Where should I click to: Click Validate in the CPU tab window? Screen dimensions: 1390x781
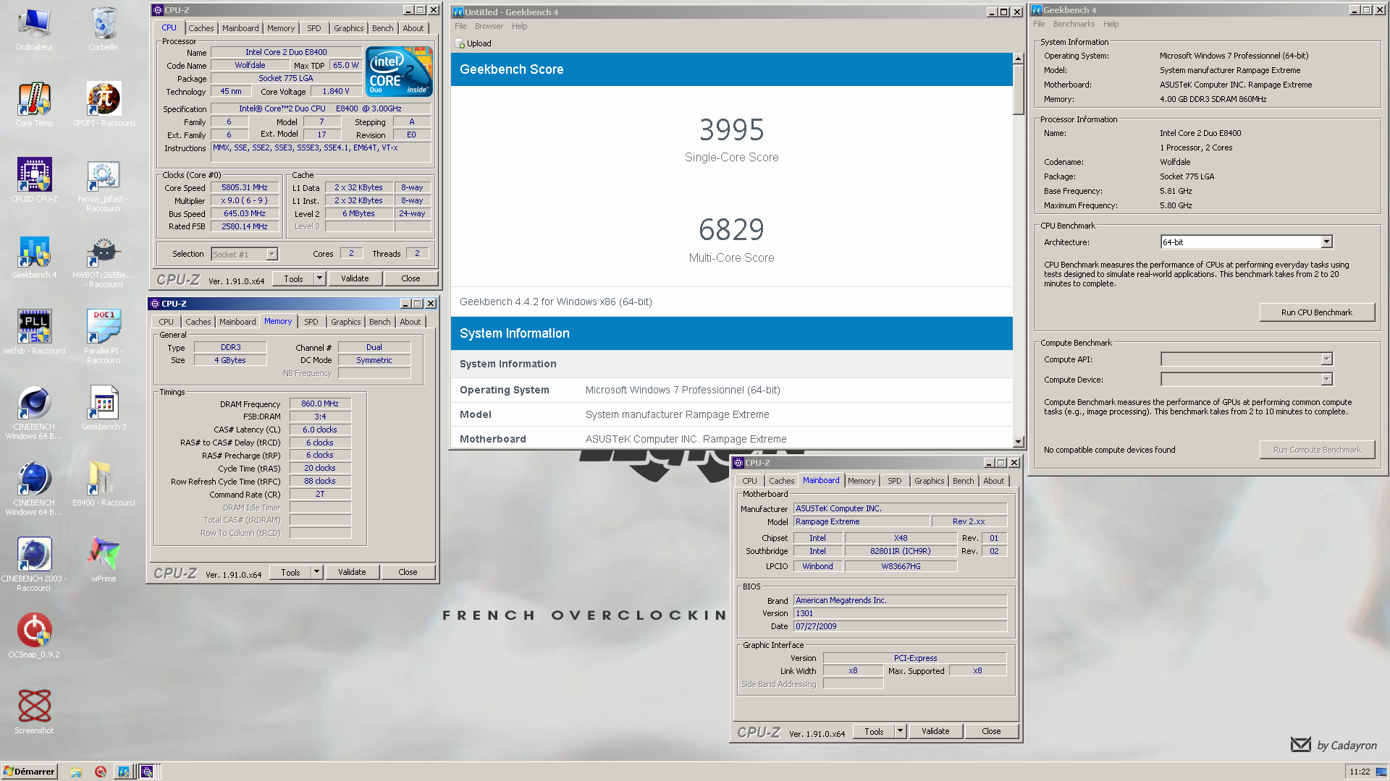click(355, 278)
